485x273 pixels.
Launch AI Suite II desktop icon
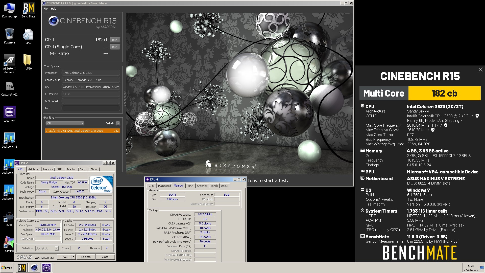9,63
